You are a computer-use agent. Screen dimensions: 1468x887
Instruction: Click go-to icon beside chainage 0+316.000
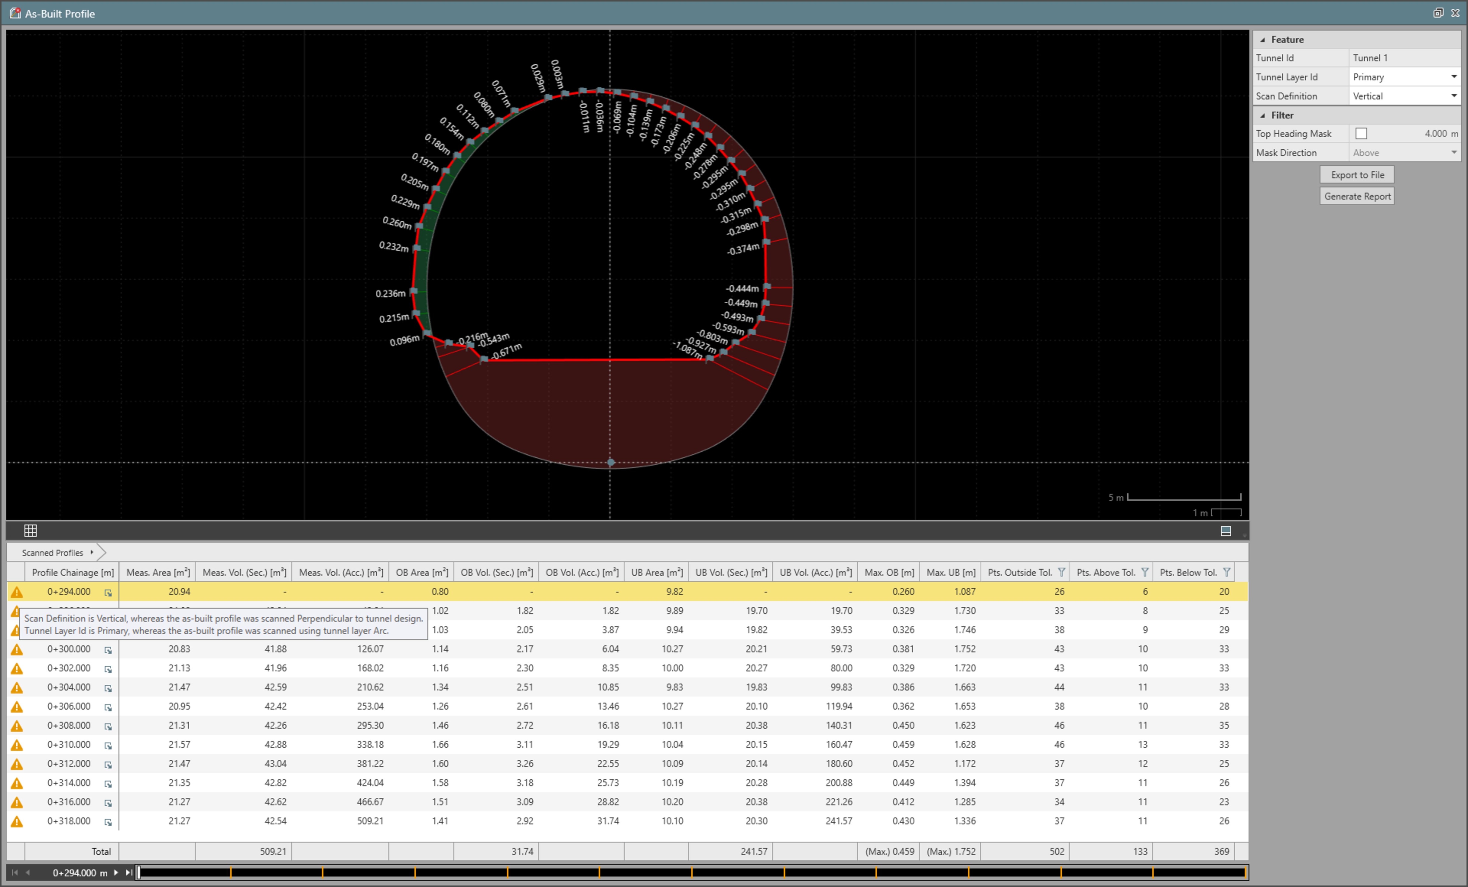click(x=108, y=802)
